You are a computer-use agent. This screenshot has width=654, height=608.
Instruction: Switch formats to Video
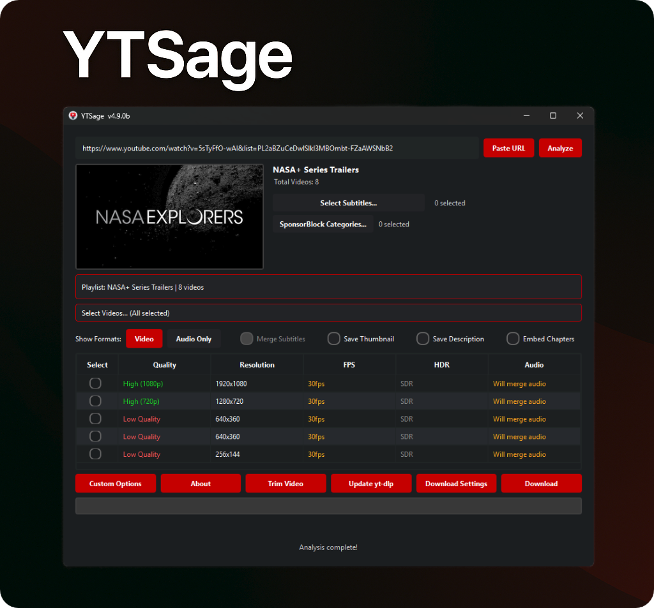point(144,339)
